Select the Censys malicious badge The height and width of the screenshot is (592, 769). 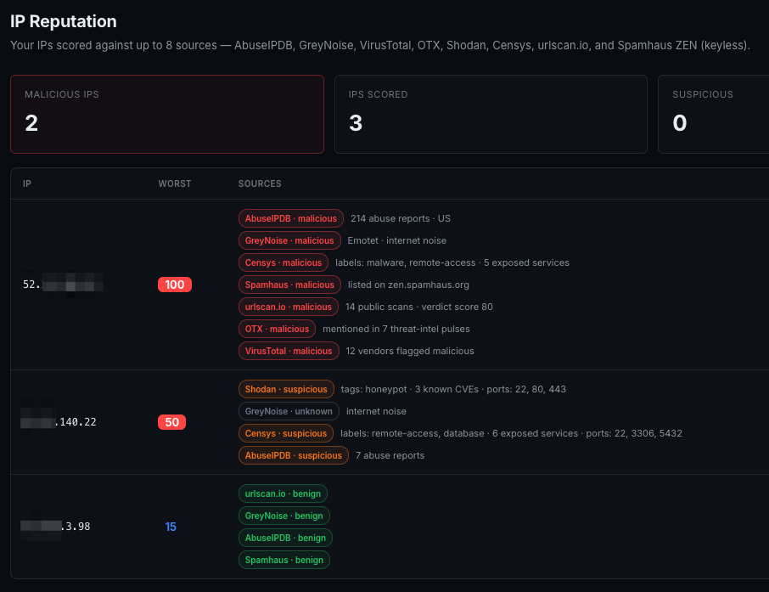[x=283, y=262]
